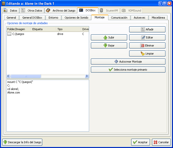Open the Entorno sub-tab
This screenshot has width=173, height=148.
pos(53,18)
